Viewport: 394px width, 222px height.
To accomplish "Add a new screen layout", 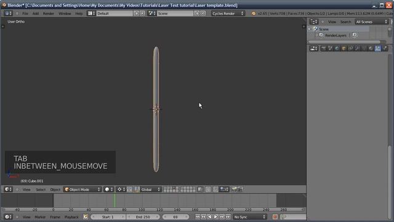I will pyautogui.click(x=137, y=14).
